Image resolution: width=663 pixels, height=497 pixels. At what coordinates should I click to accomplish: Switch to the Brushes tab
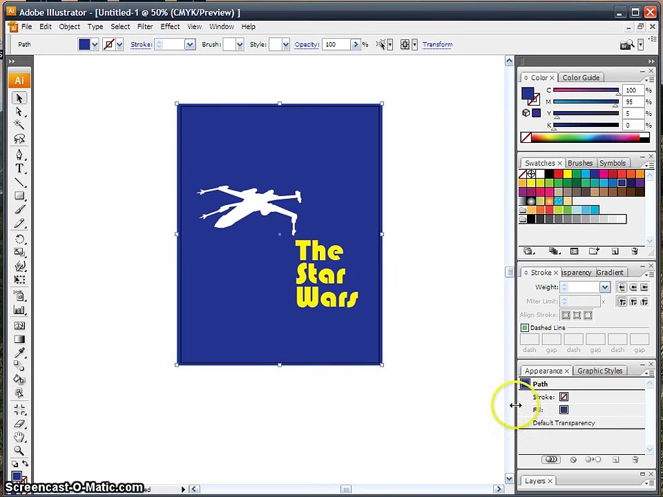580,163
